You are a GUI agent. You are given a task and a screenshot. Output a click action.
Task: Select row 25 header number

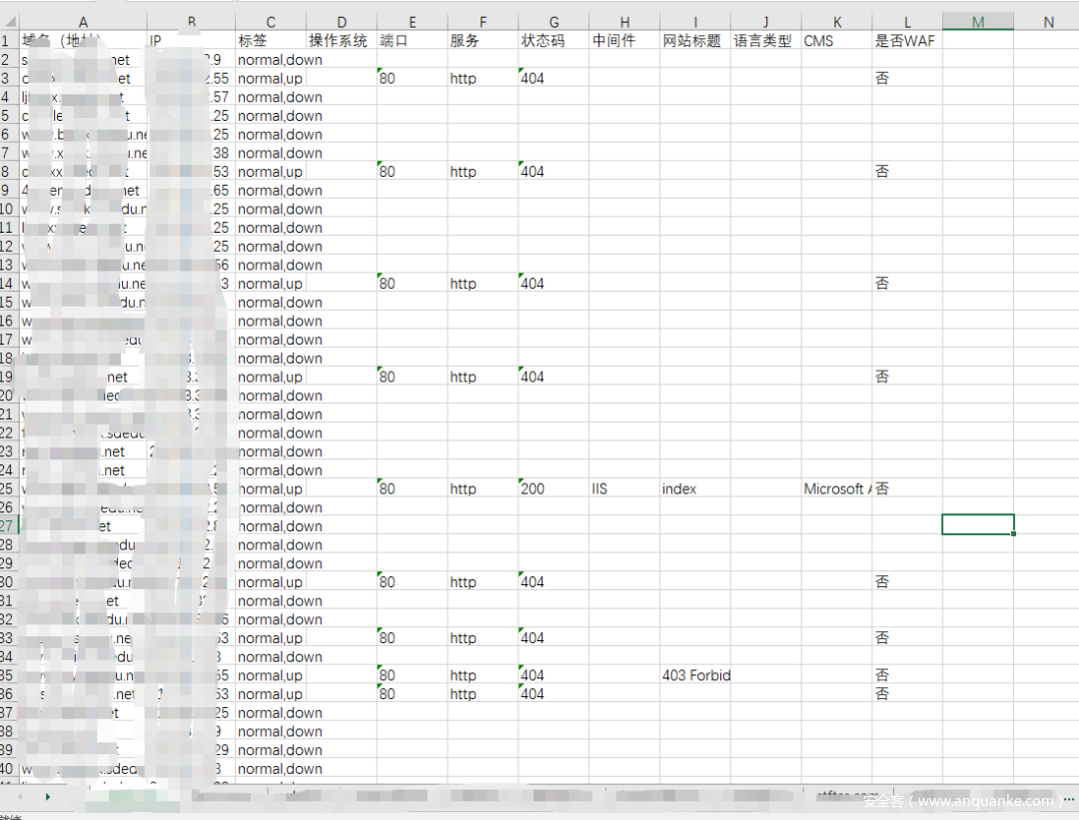pos(7,488)
